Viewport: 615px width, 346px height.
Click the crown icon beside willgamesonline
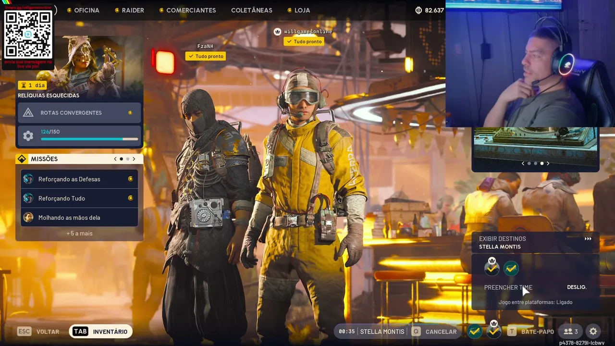[x=277, y=31]
